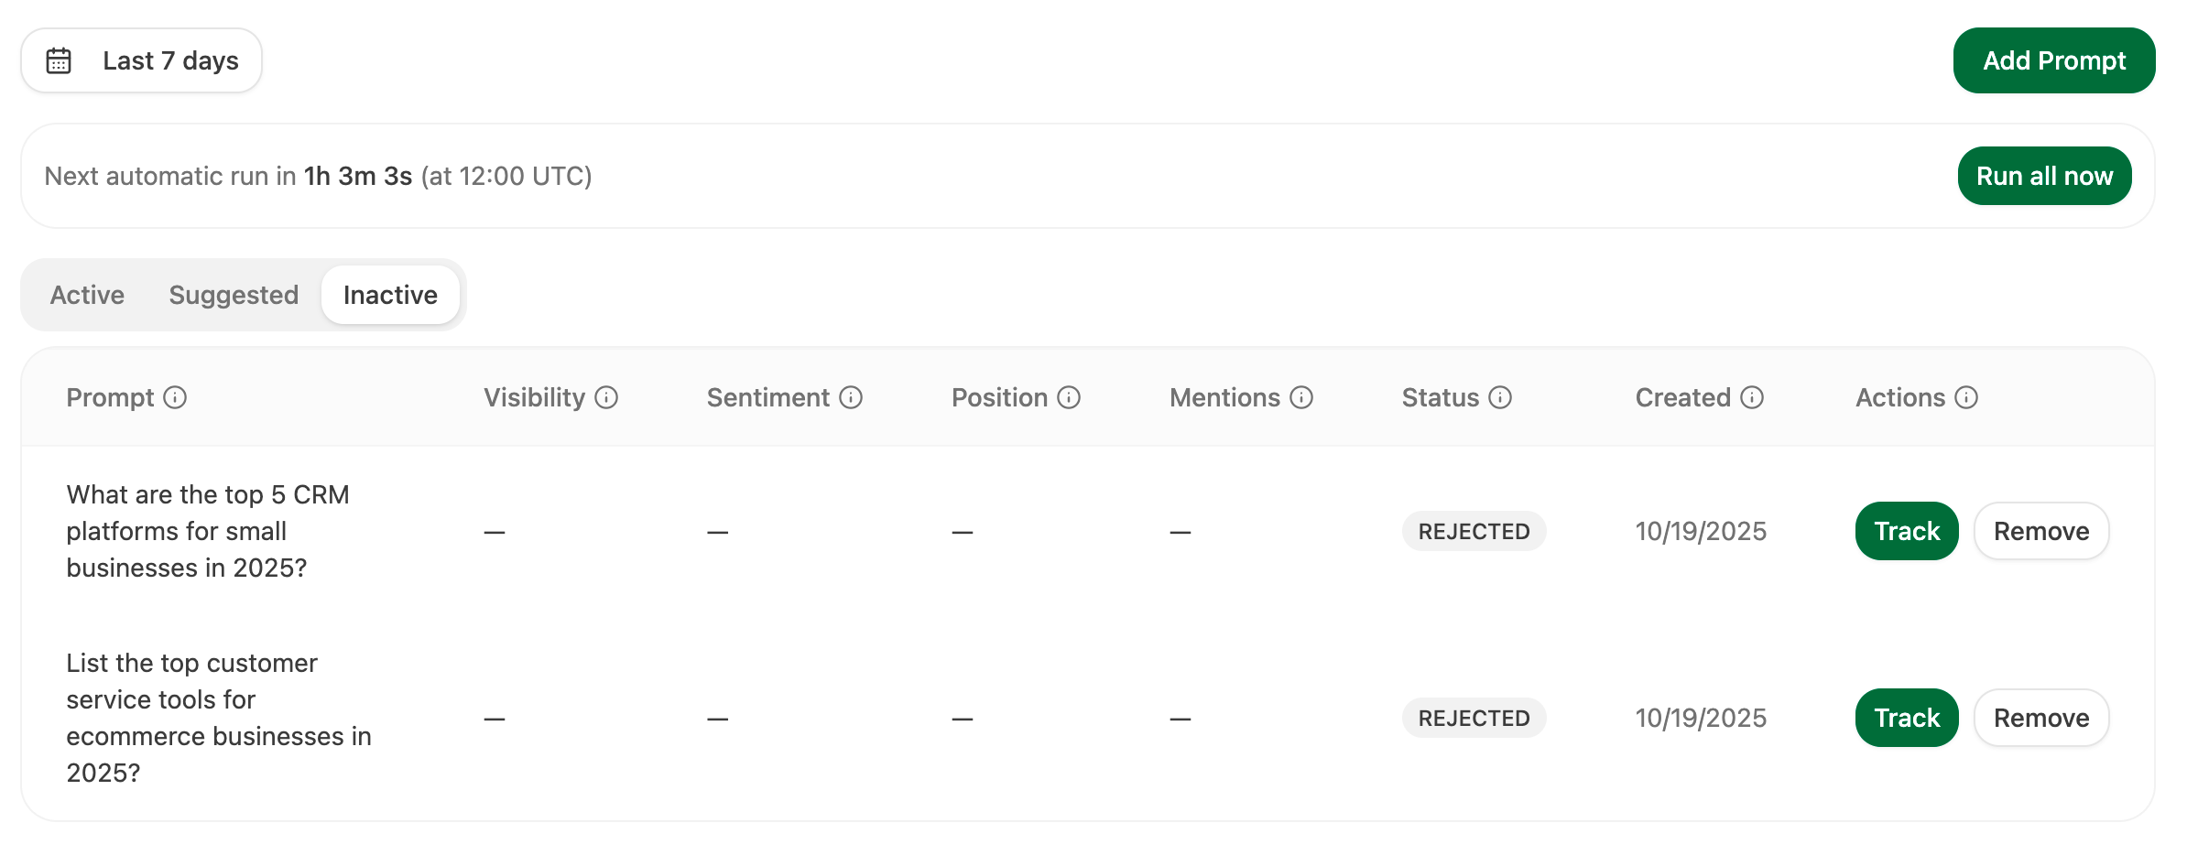Image resolution: width=2187 pixels, height=855 pixels.
Task: Click the REJECTED badge on the CRM prompt
Action: pyautogui.click(x=1474, y=531)
